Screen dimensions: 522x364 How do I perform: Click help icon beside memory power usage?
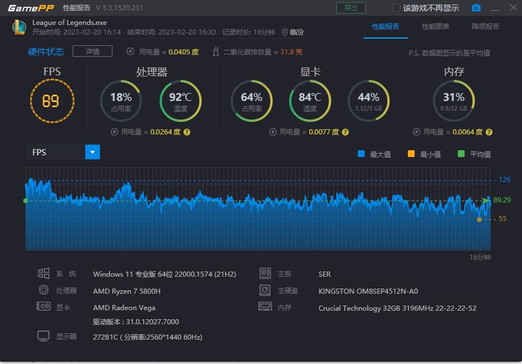[x=489, y=132]
